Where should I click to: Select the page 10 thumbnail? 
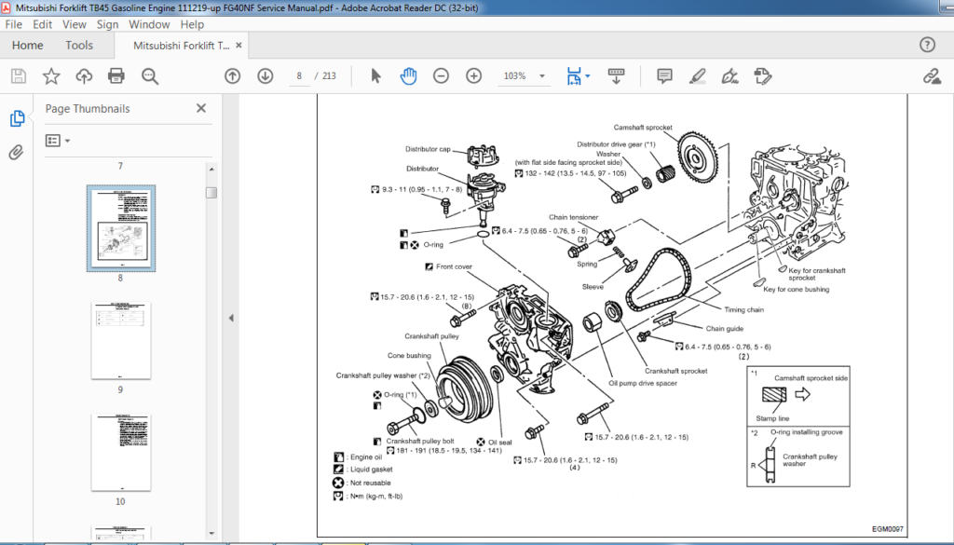point(119,452)
